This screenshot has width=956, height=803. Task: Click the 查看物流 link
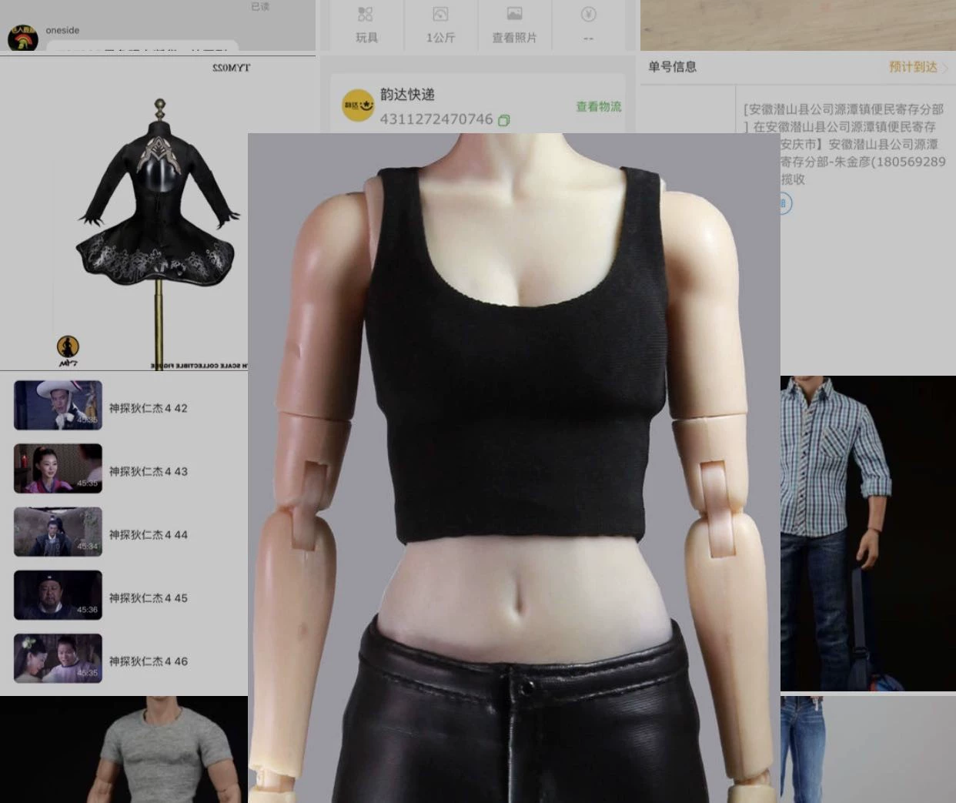[x=598, y=106]
